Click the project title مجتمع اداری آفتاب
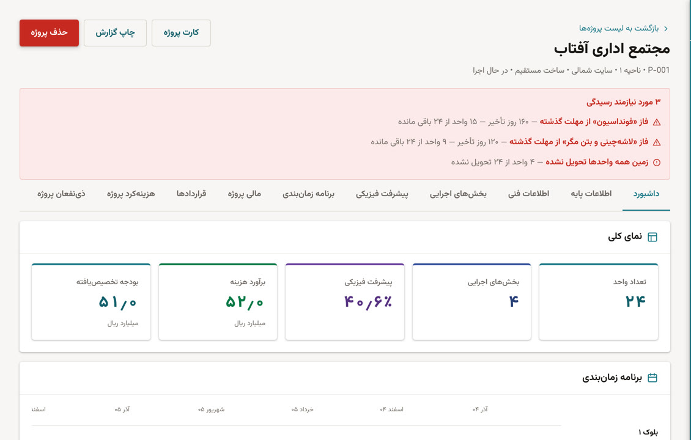The image size is (691, 440). tap(612, 49)
